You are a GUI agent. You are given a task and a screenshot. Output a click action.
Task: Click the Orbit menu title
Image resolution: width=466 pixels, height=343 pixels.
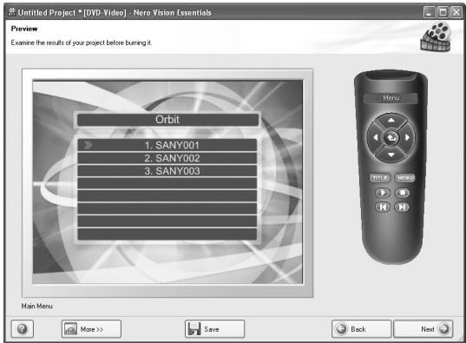click(x=167, y=120)
